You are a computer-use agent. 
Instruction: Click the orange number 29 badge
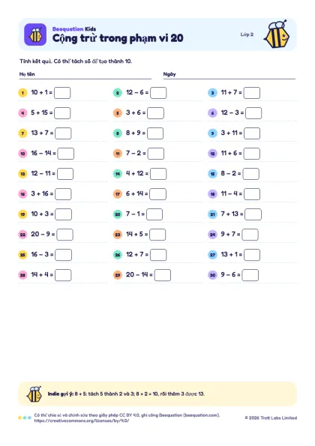pos(118,275)
